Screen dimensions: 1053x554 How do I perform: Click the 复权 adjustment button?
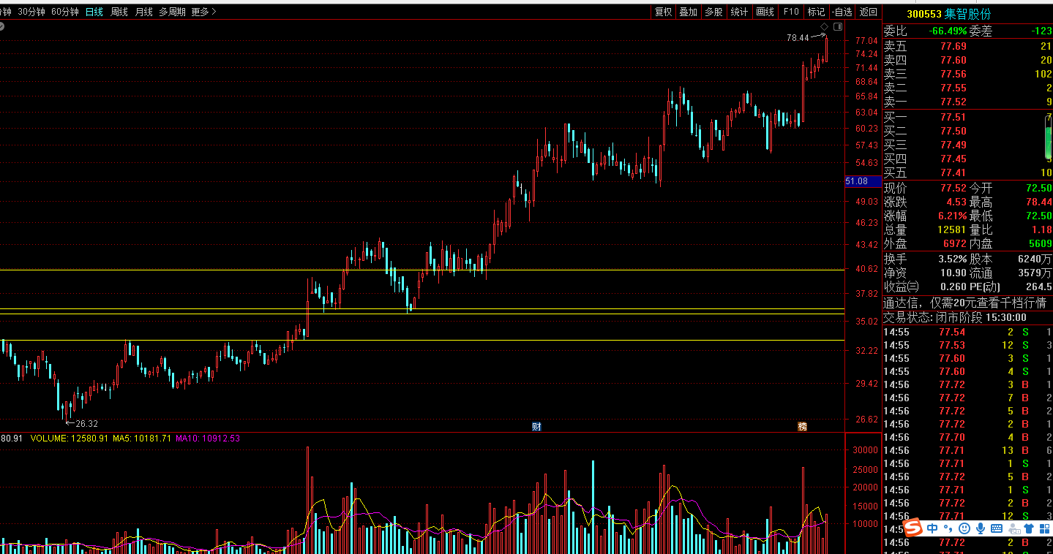(663, 12)
